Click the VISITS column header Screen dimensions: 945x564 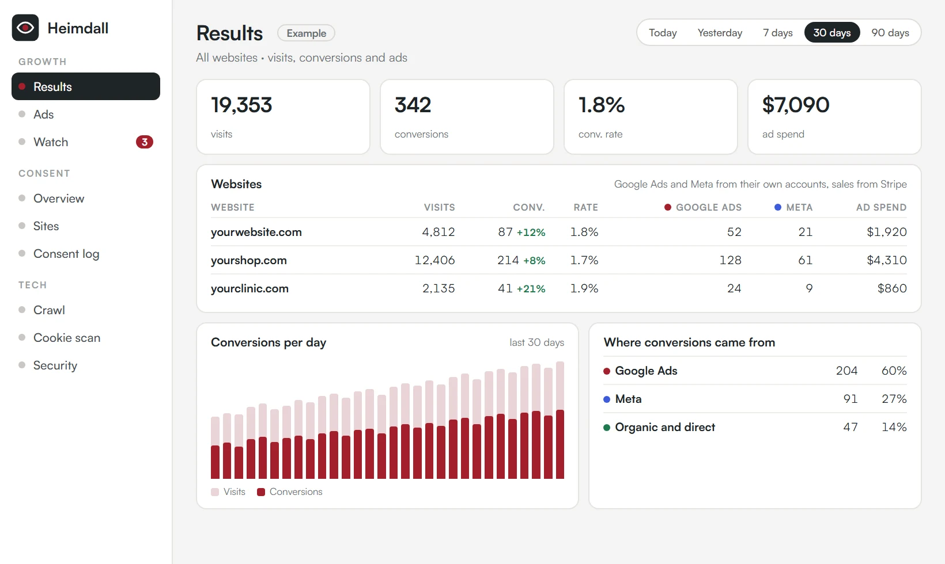tap(440, 207)
